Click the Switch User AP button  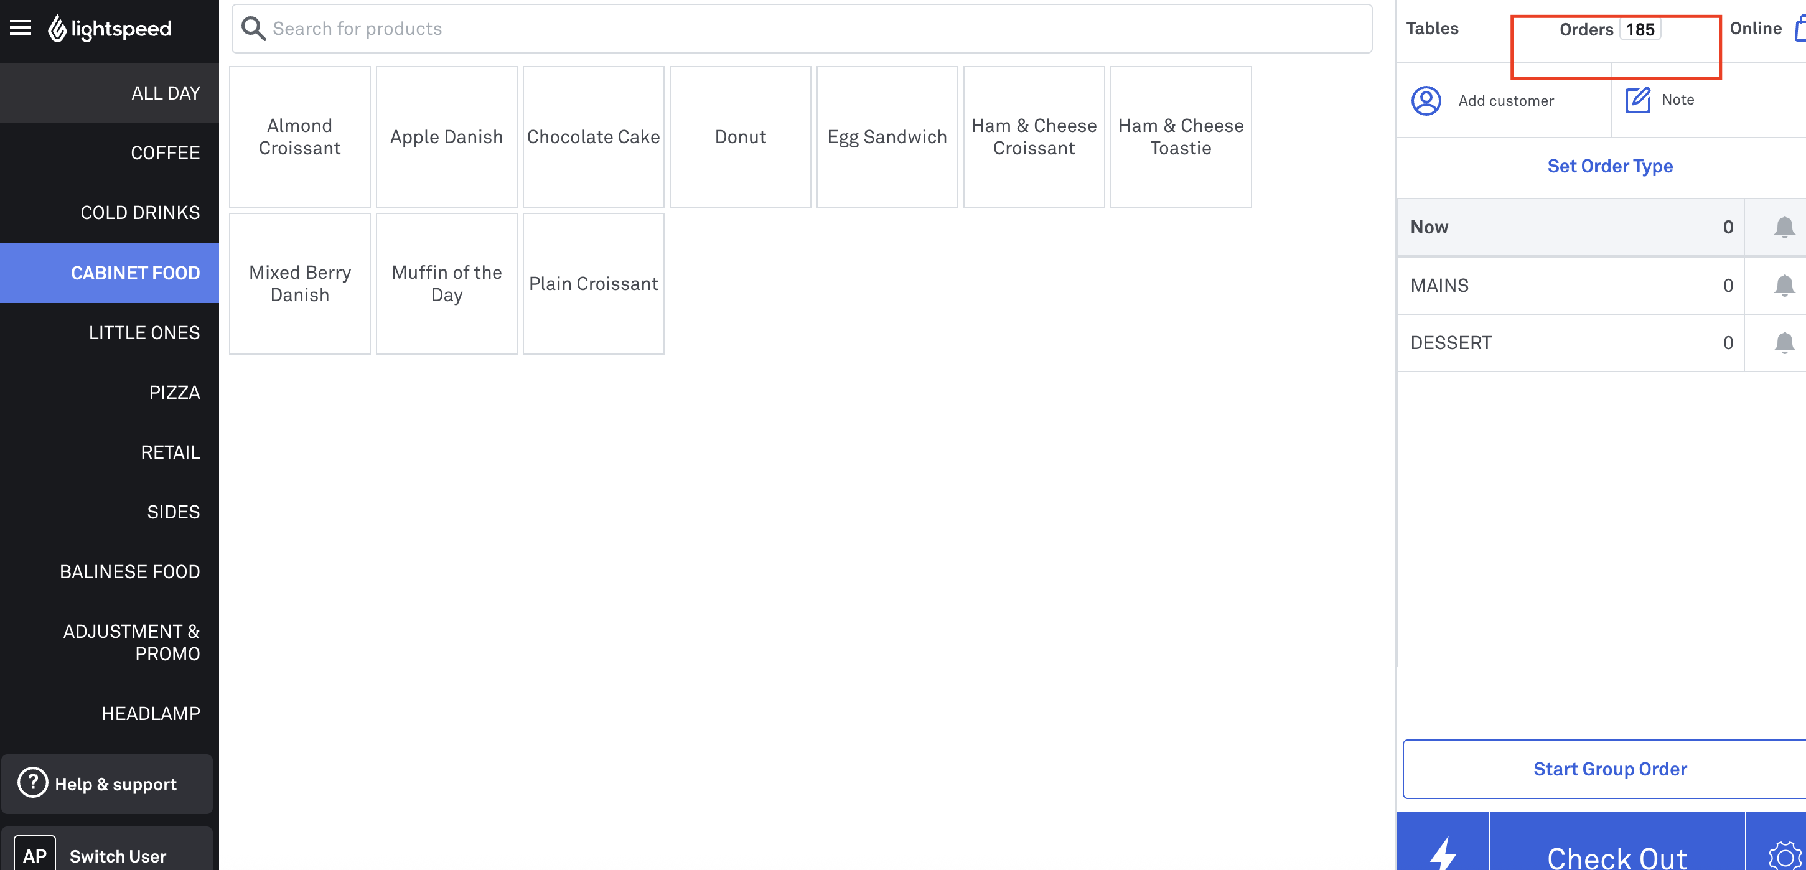(106, 854)
